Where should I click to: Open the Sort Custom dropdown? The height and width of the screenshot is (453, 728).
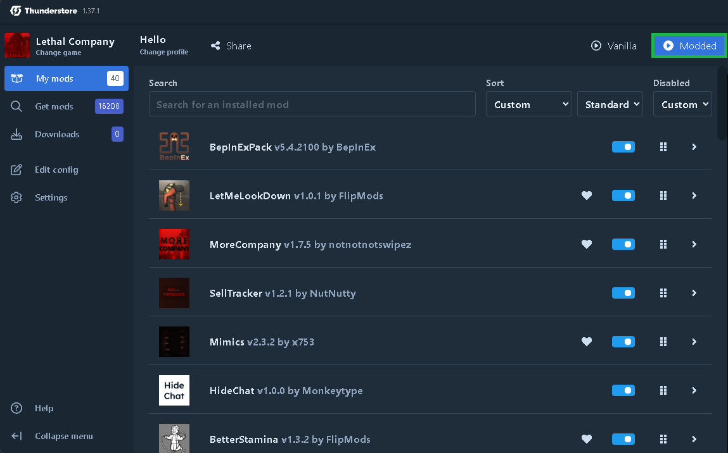529,104
